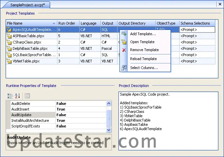Click the ApexSQLAuditTemplate row file icon
This screenshot has width=224, height=157.
coord(9,30)
